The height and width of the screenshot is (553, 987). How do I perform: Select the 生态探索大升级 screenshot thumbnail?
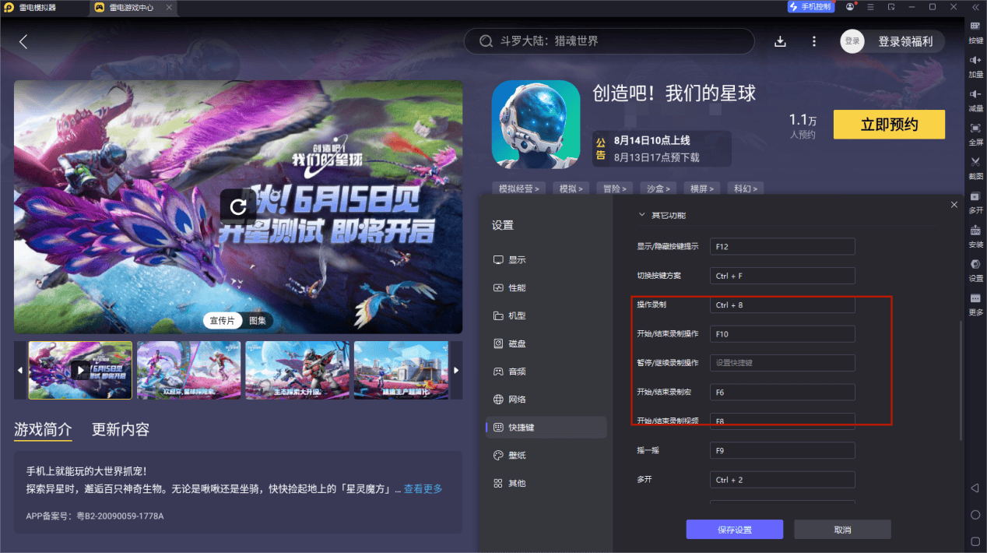[x=296, y=370]
